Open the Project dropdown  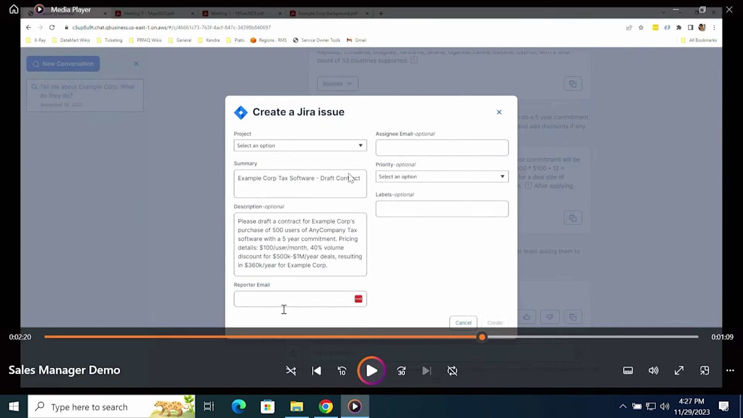[x=300, y=146]
